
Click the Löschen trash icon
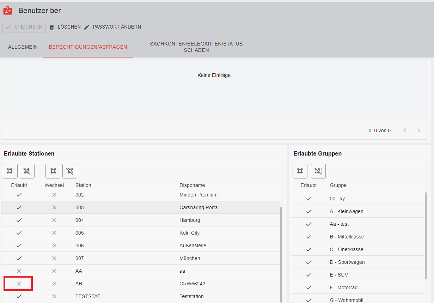tap(52, 27)
